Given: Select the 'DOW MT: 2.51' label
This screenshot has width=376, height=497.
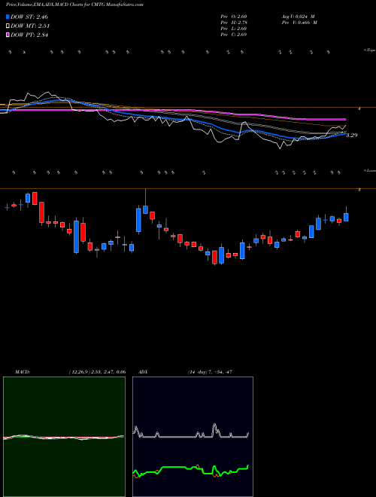Looking at the screenshot, I should pos(30,26).
